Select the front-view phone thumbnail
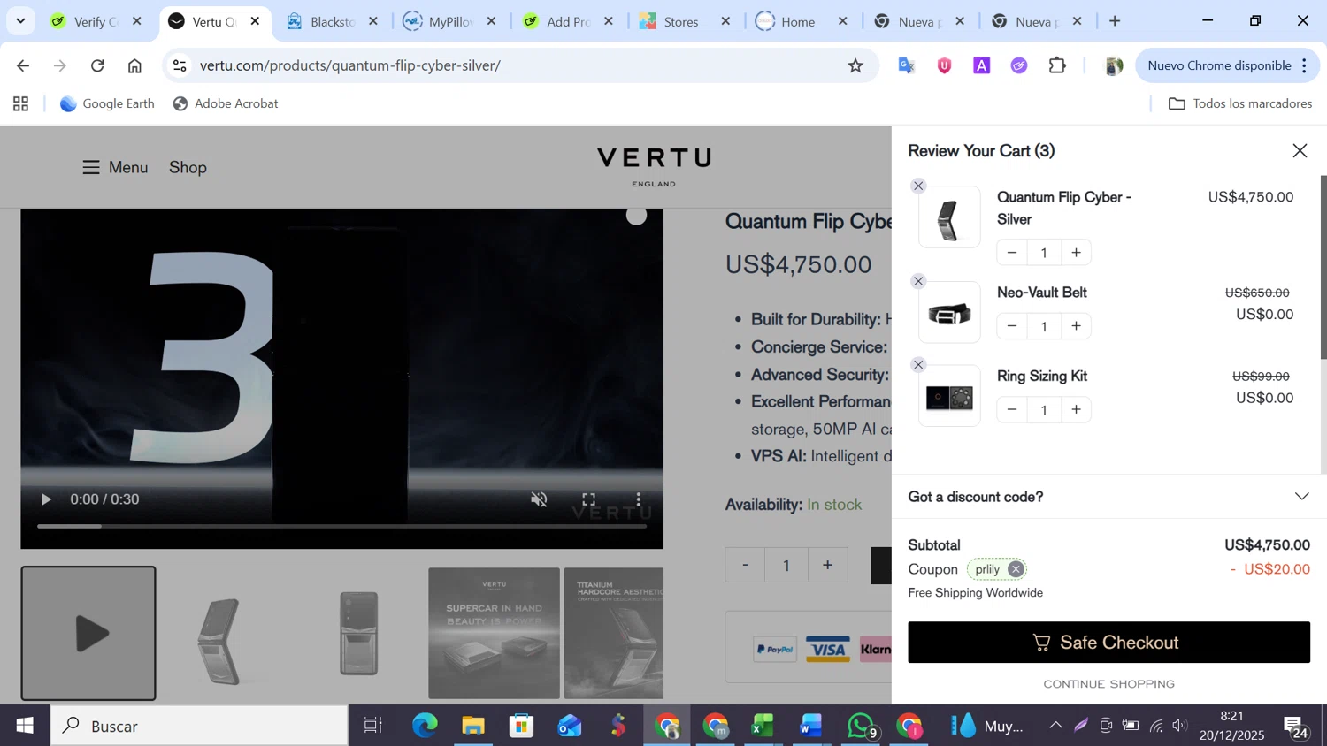 [x=358, y=633]
